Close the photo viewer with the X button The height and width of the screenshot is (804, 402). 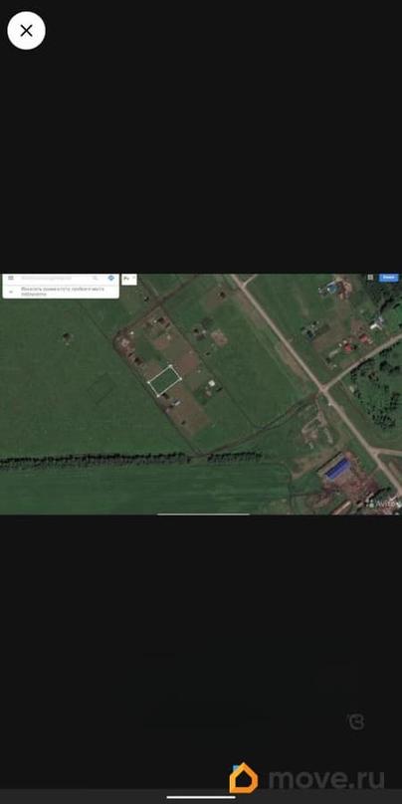point(26,31)
